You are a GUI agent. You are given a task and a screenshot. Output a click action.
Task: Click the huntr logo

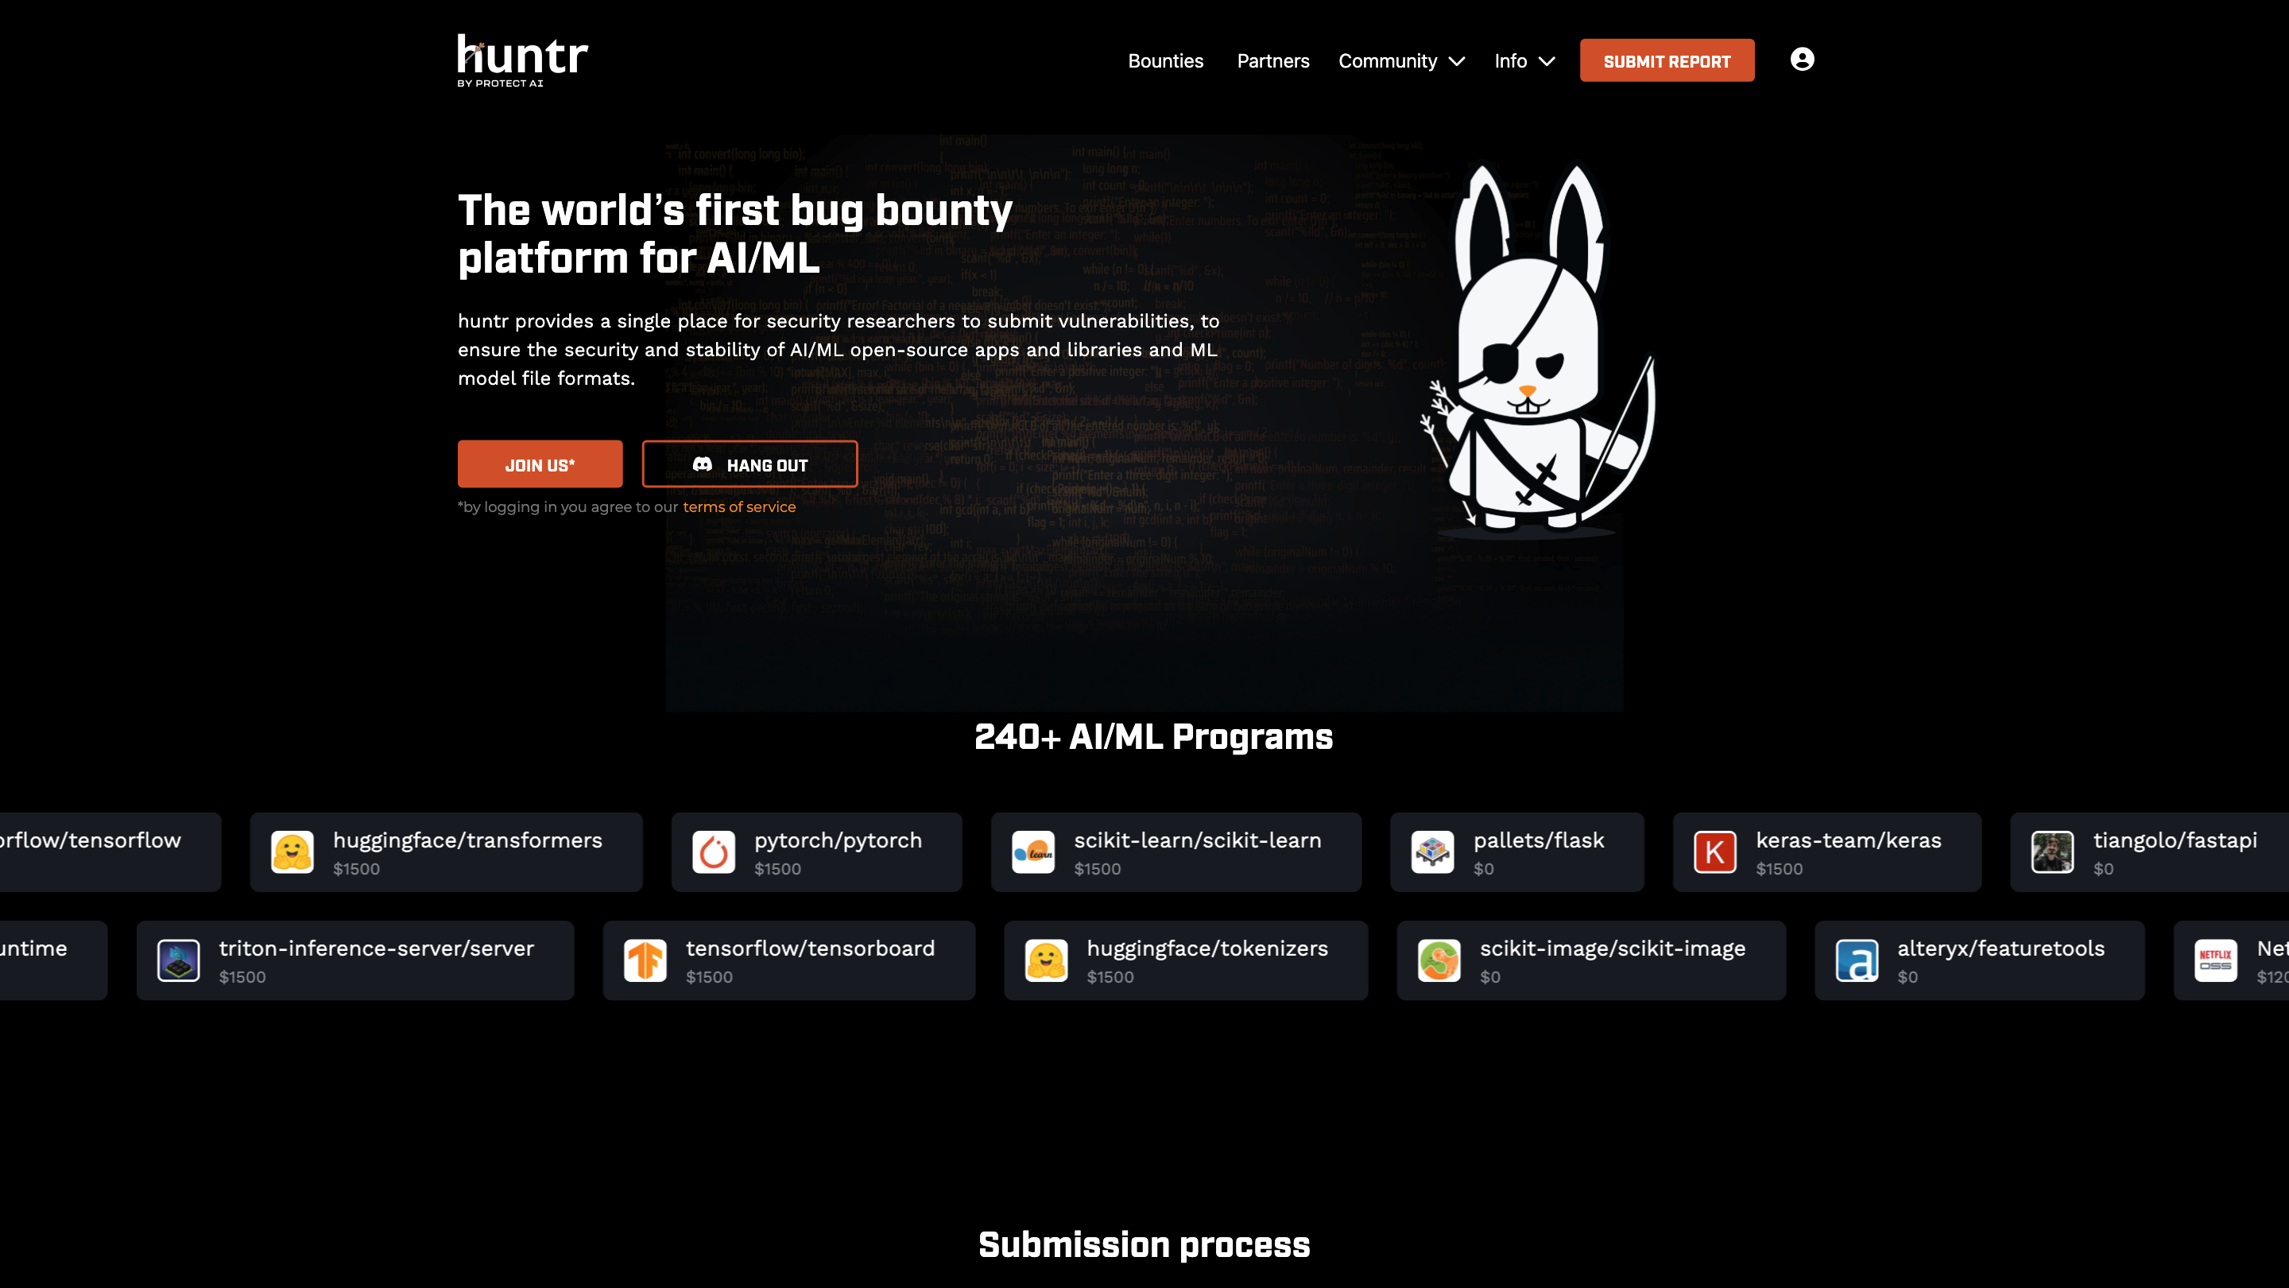coord(522,60)
